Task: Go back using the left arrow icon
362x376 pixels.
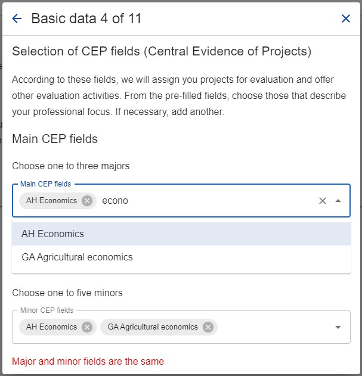Action: [17, 18]
